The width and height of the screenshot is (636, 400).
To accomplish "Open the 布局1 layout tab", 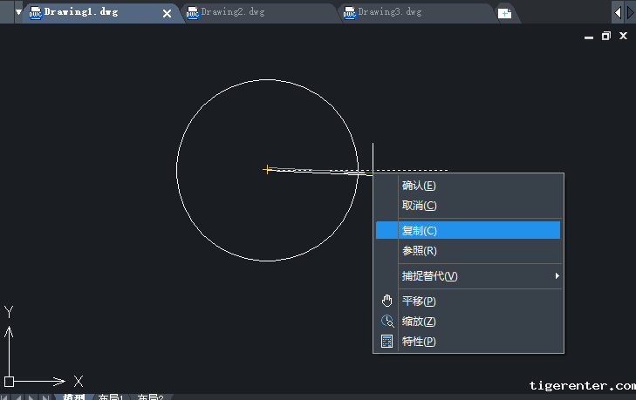I will (111, 397).
